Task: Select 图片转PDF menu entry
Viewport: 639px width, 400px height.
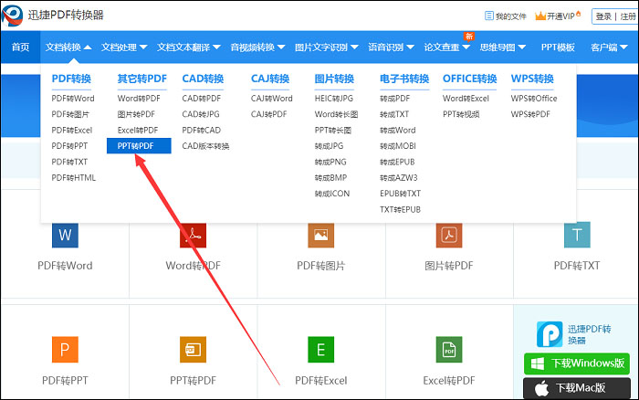Action: point(136,114)
